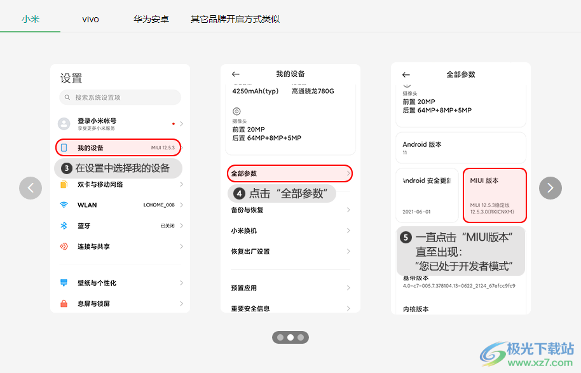Screen dimensions: 581x373
Task: Select the third carousel indicator dot
Action: click(x=301, y=337)
